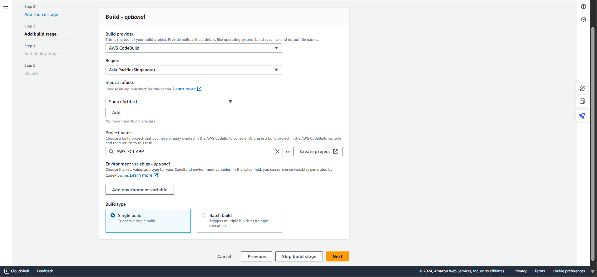Click the orange Next button
The width and height of the screenshot is (597, 277).
[338, 256]
